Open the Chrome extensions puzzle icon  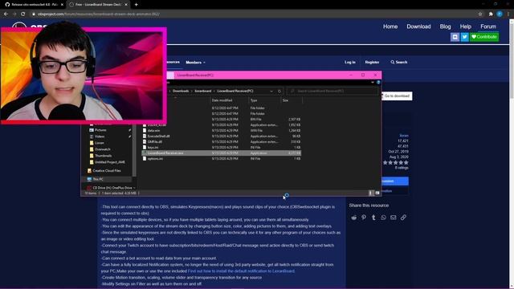491,14
